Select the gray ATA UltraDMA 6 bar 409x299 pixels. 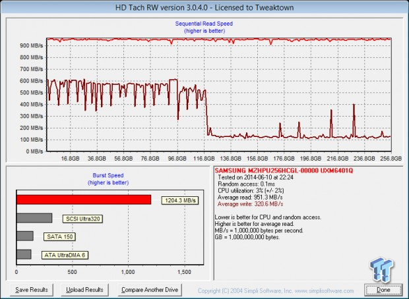tap(24, 254)
